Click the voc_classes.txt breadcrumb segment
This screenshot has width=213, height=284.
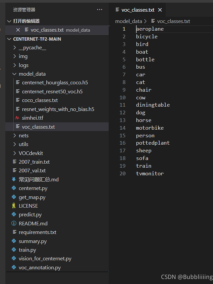click(x=174, y=21)
